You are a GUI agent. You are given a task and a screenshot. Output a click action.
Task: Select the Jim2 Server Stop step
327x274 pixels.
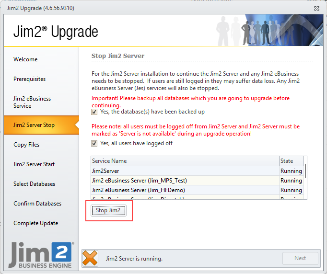41,125
